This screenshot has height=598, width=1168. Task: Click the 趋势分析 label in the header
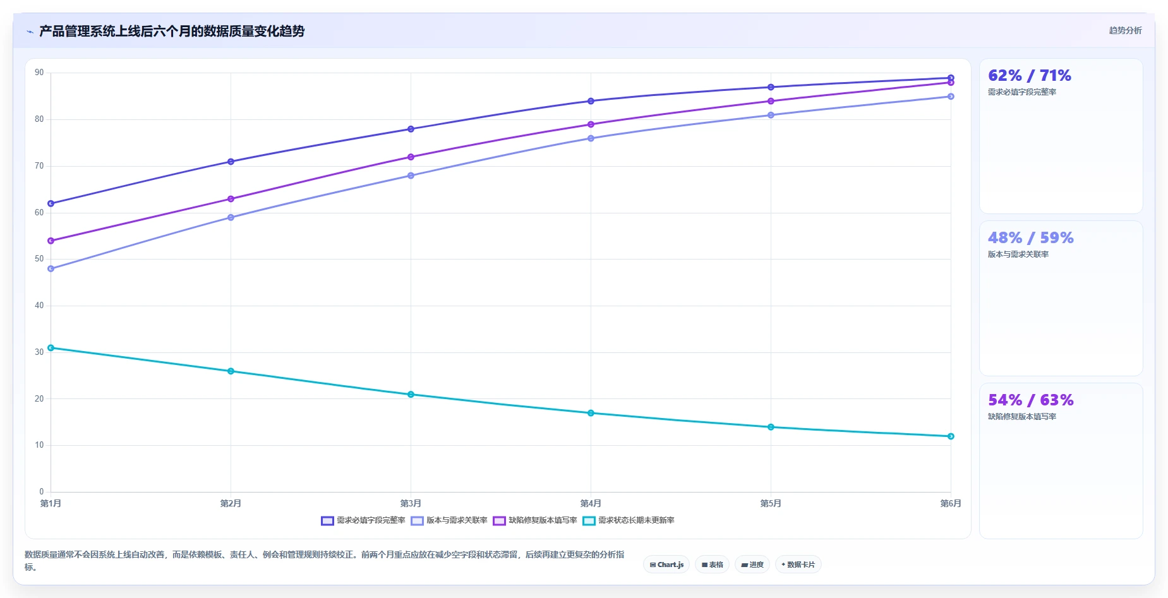(1125, 30)
